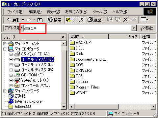Click the 移動 Go button
This screenshot has width=158, height=118.
tap(147, 28)
